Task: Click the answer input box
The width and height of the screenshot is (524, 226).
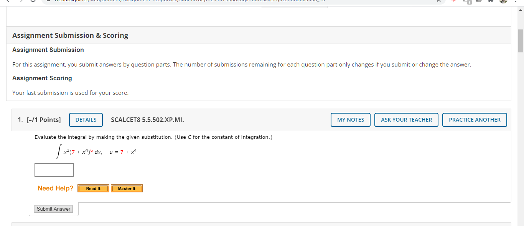Action: (54, 169)
